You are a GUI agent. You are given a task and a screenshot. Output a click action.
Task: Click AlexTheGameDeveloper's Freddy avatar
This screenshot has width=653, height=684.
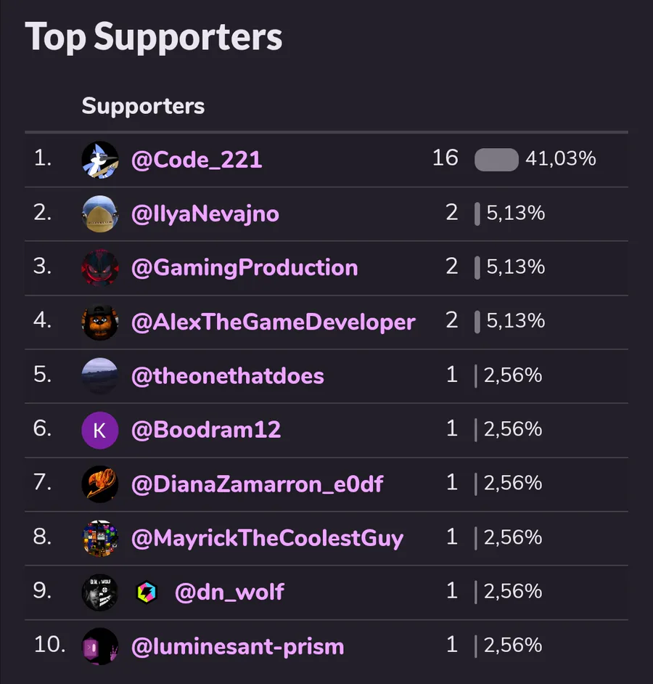click(x=100, y=322)
